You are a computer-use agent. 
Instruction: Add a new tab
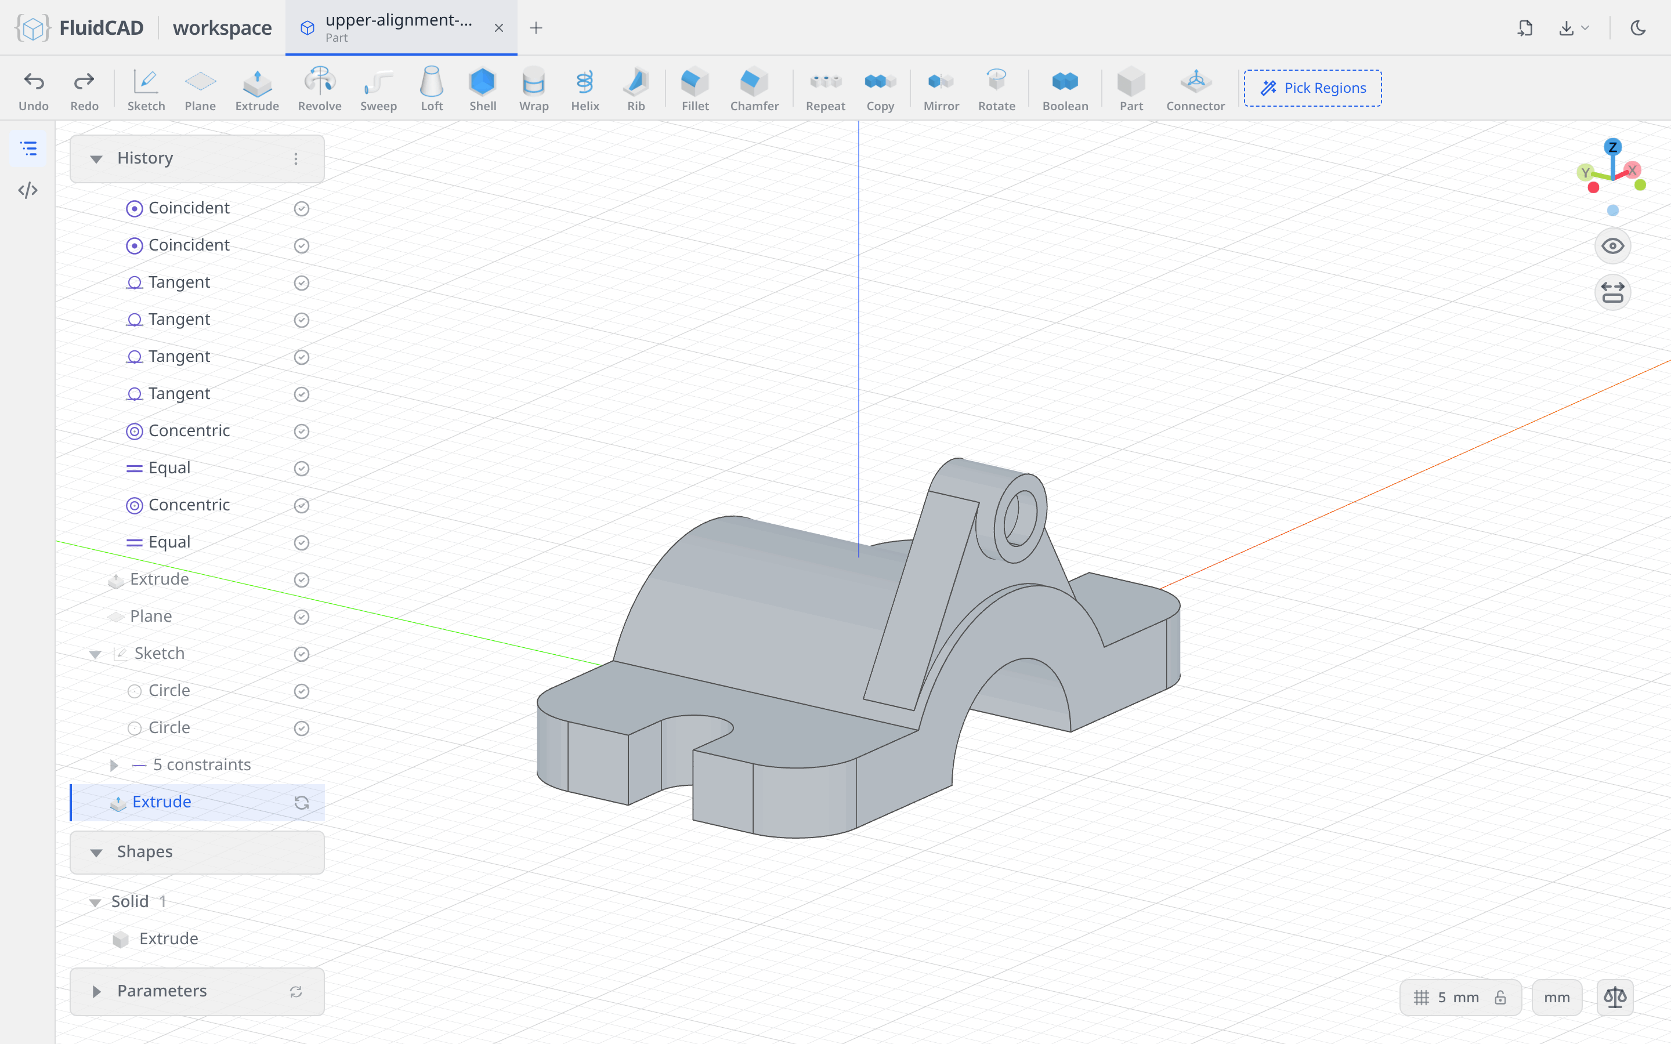click(536, 28)
